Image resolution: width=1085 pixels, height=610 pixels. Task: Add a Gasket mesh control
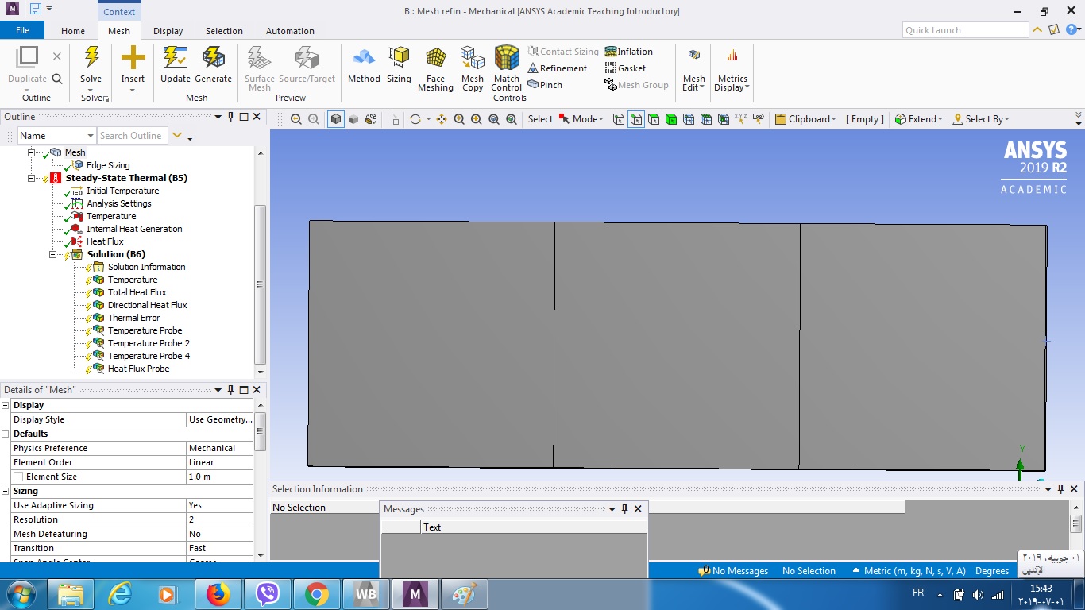pos(625,68)
